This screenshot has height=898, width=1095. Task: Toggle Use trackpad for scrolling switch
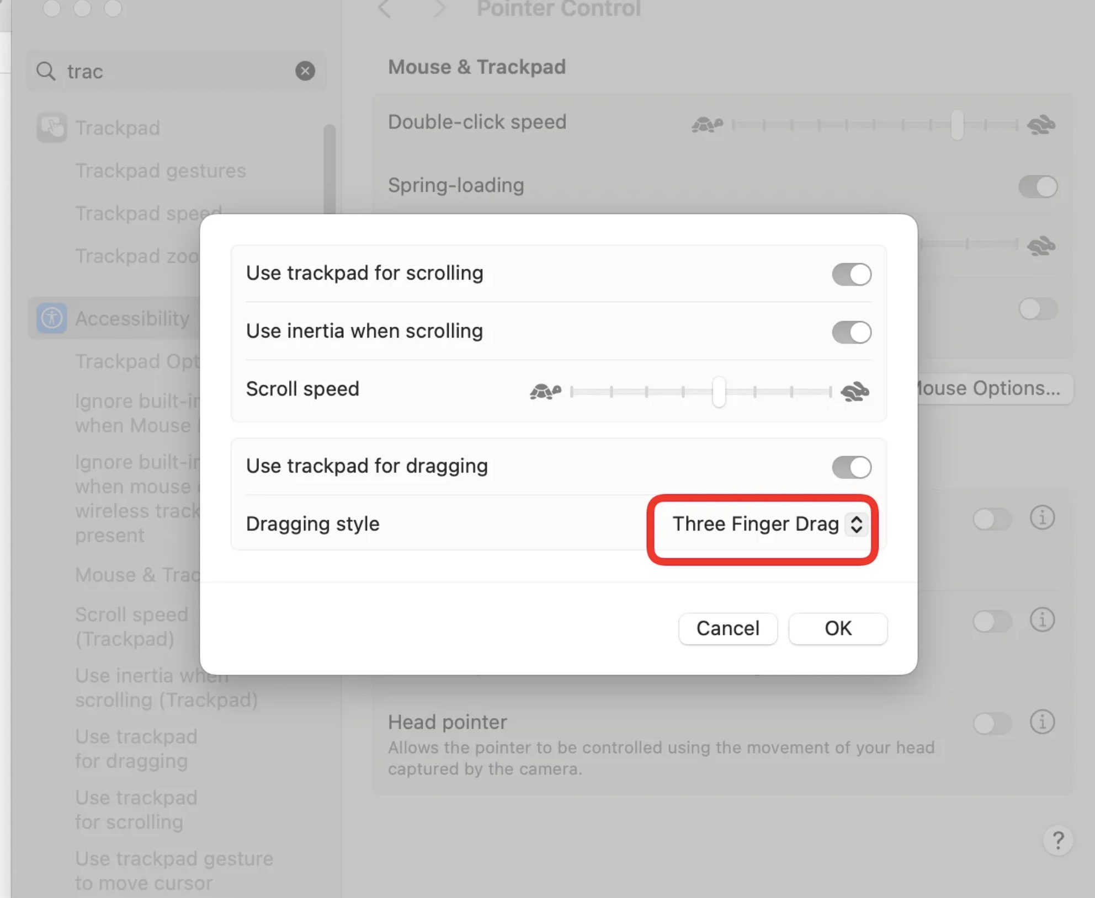coord(851,274)
